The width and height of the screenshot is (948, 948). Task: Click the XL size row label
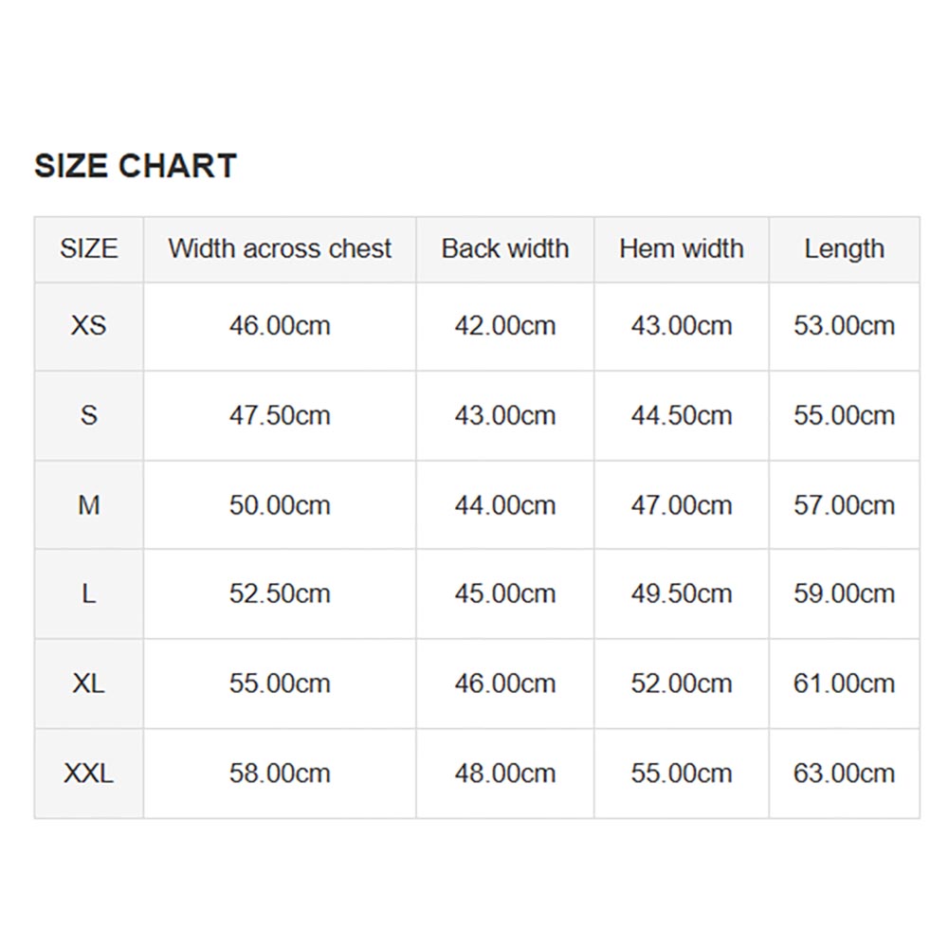pos(89,684)
